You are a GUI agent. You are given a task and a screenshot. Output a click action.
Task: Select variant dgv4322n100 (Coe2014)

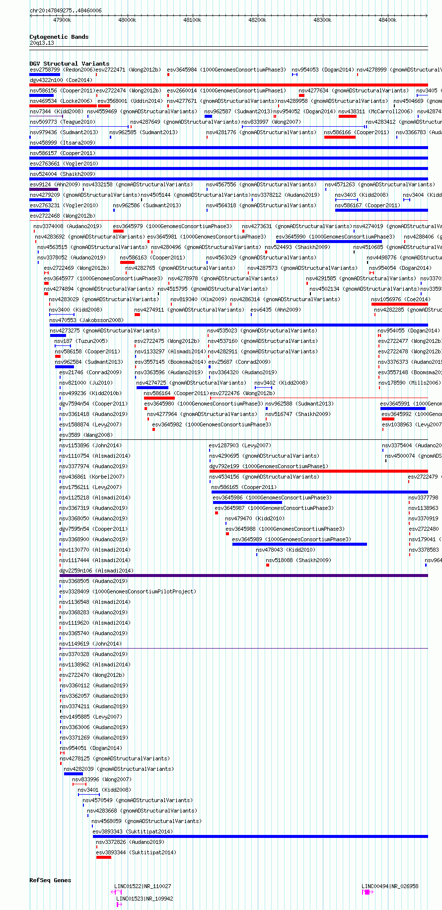61,80
